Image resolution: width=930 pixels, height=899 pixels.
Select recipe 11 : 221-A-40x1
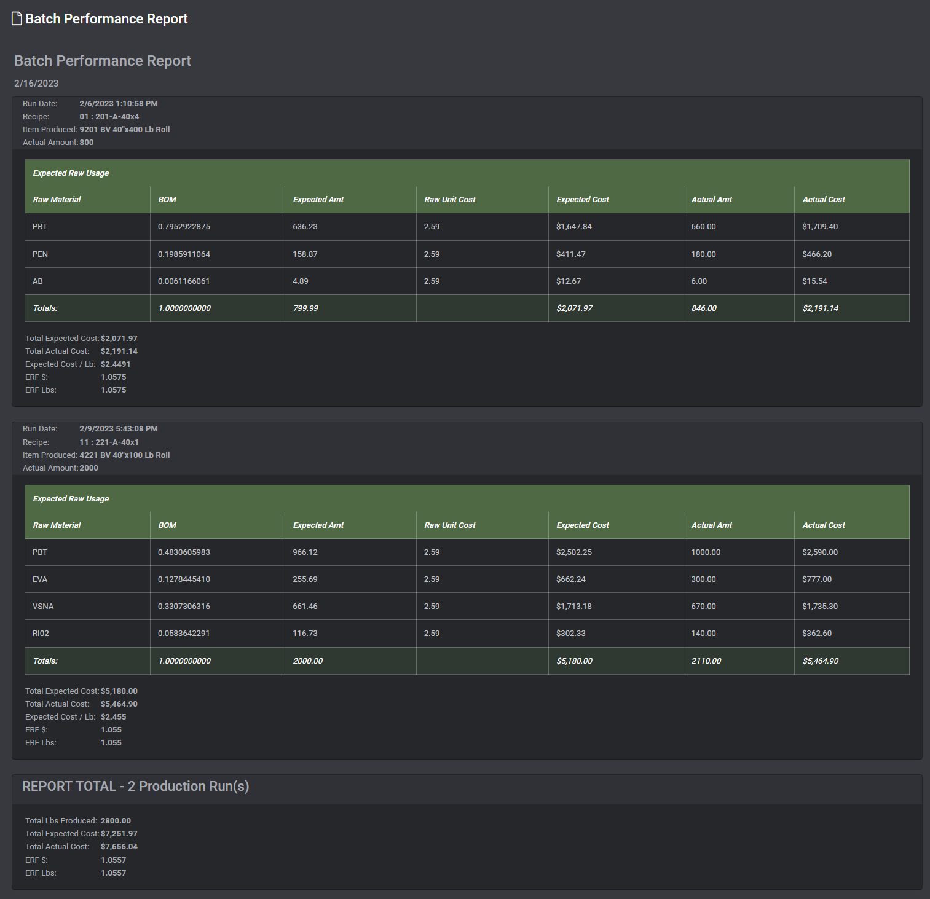(x=109, y=442)
